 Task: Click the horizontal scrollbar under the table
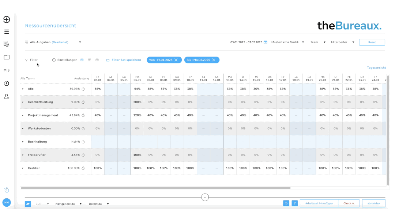(x=155, y=188)
